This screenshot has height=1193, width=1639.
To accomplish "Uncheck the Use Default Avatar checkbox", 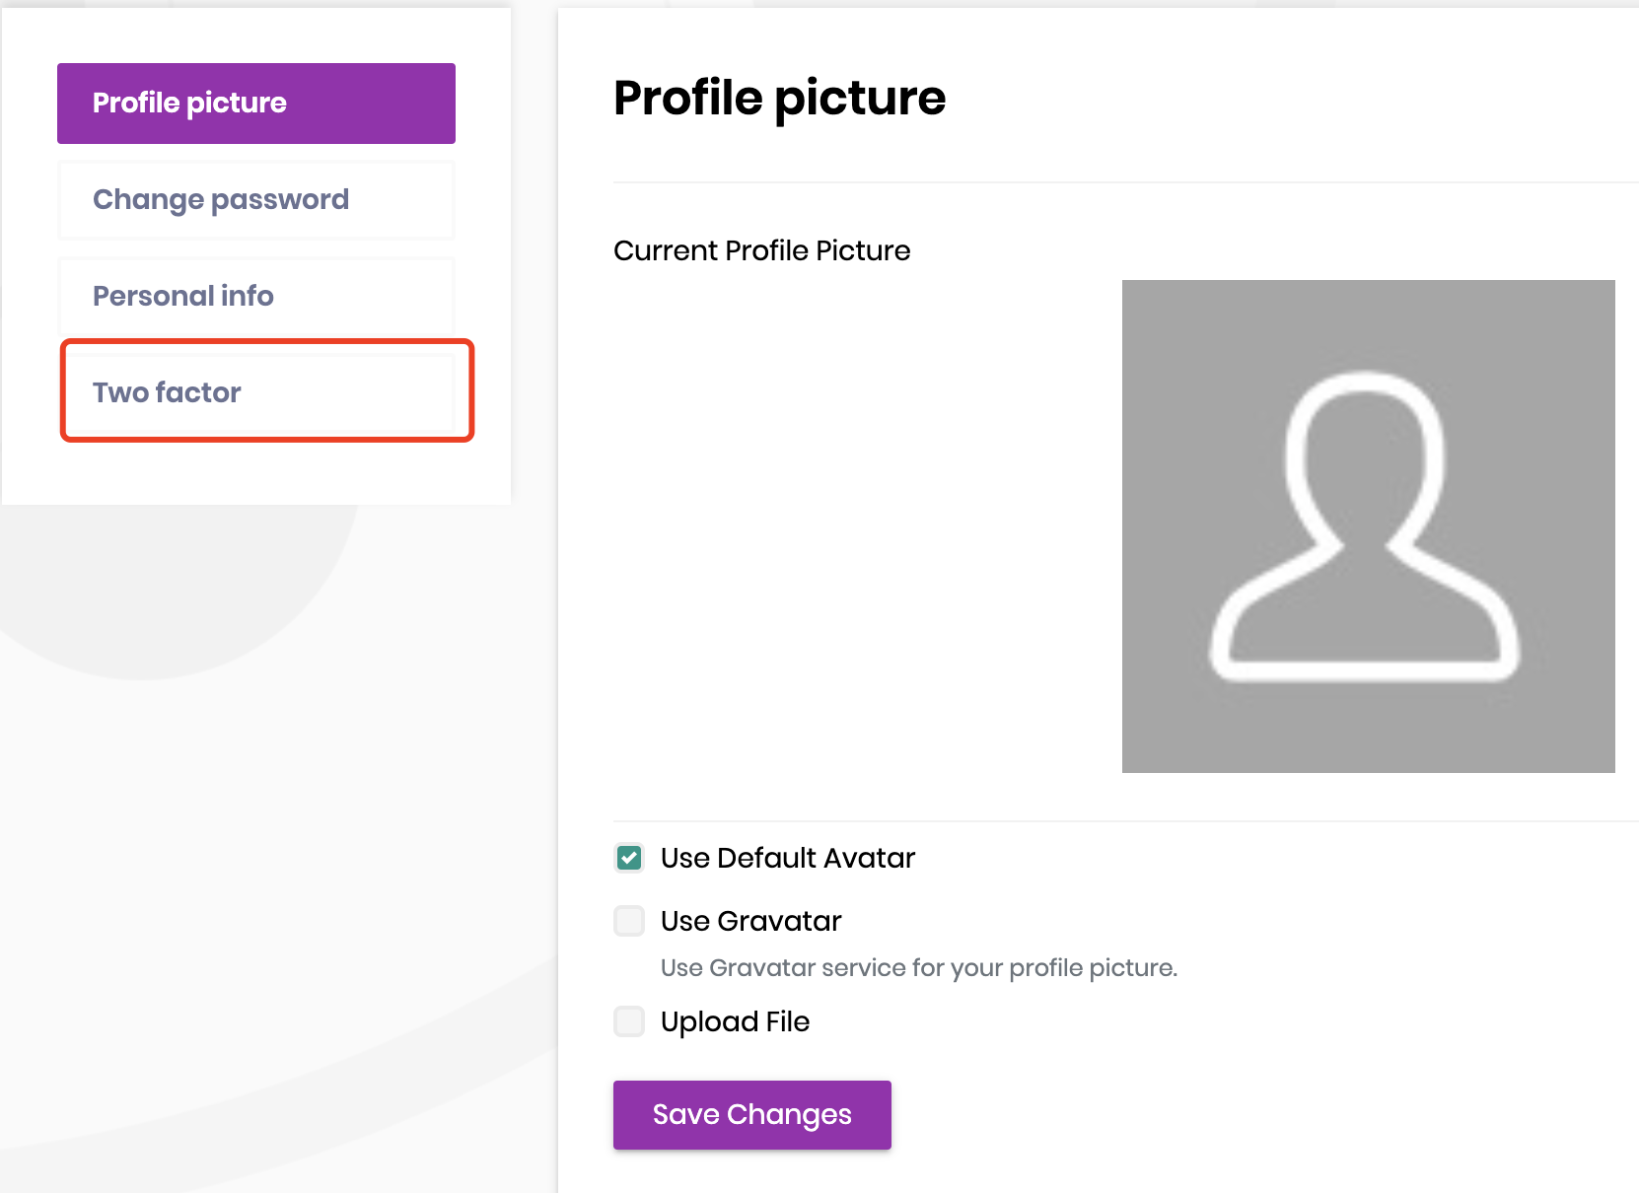I will click(629, 858).
